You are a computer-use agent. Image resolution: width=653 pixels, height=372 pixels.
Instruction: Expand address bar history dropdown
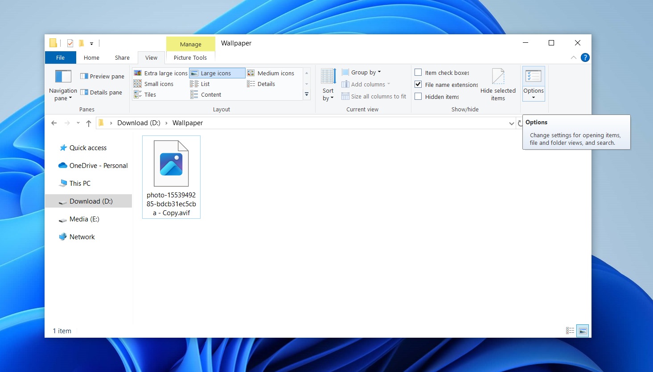pyautogui.click(x=511, y=123)
